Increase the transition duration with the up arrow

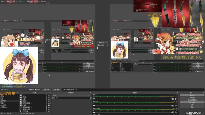click(91, 97)
